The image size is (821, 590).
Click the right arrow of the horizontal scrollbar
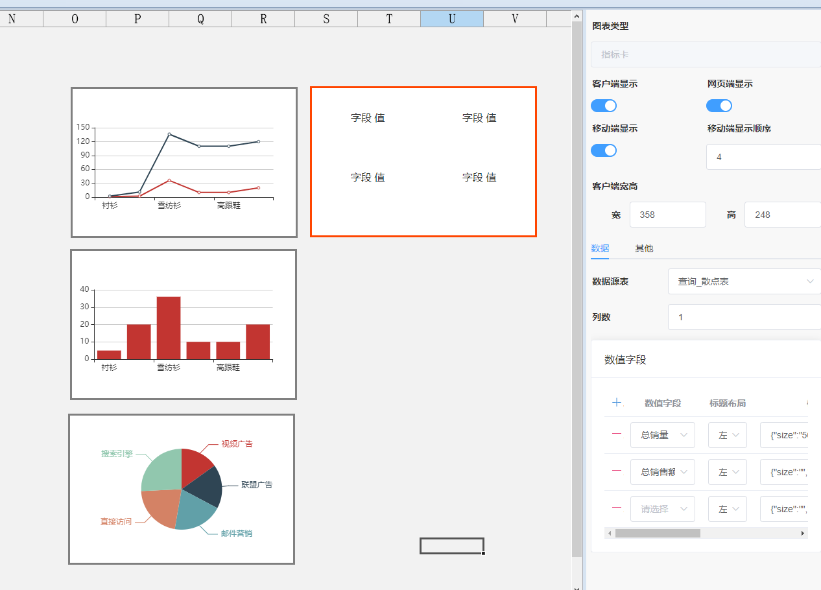803,533
